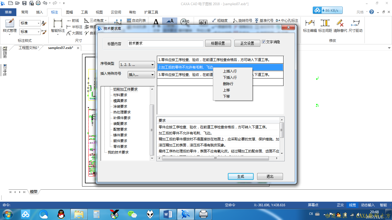Uncheck the 文字消隐 checkbox

click(263, 42)
